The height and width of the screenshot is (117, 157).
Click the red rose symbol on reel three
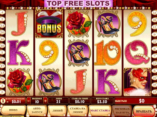(78, 24)
